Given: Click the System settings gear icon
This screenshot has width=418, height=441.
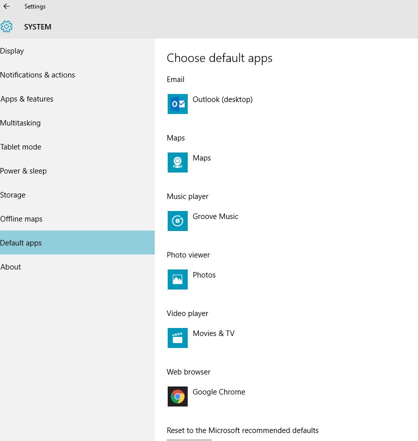Looking at the screenshot, I should [x=7, y=27].
